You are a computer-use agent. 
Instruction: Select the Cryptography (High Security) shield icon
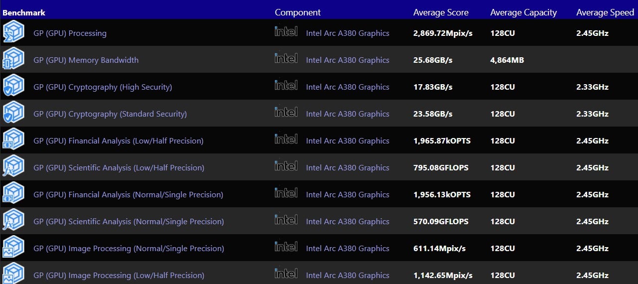click(x=13, y=87)
